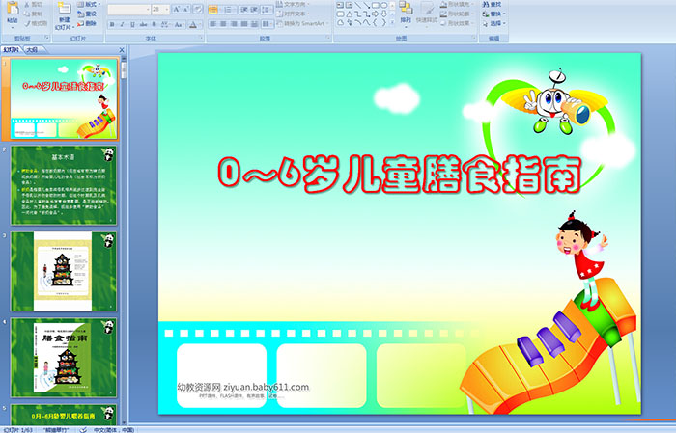Click the Find (查找) binoculars icon
Screen dimensions: 676x433
(486, 4)
